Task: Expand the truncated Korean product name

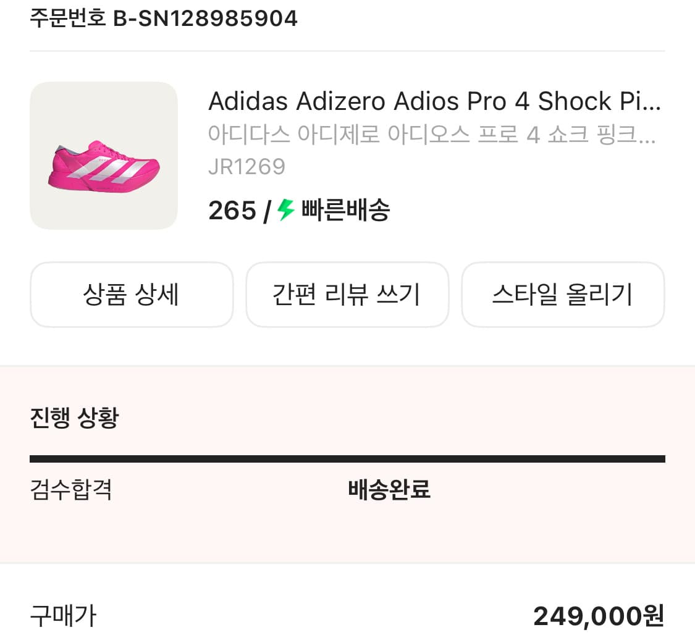Action: click(432, 132)
